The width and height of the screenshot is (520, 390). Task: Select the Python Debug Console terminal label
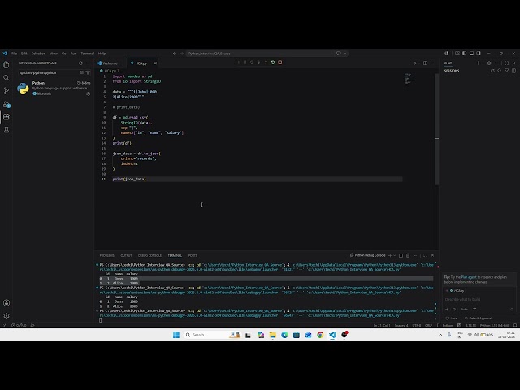coord(368,255)
